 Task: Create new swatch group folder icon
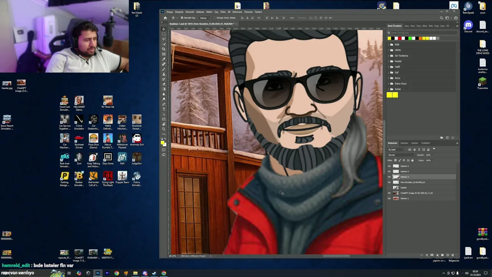click(x=442, y=138)
